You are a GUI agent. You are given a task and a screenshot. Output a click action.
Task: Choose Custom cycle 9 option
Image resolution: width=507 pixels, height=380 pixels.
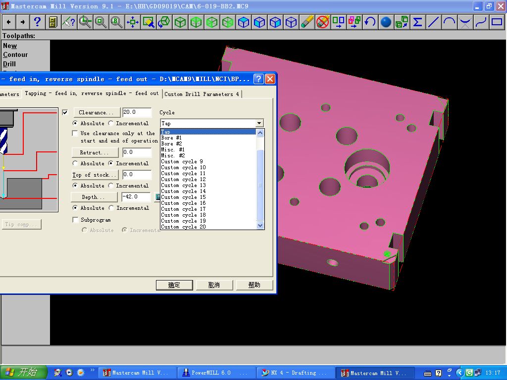(x=208, y=162)
